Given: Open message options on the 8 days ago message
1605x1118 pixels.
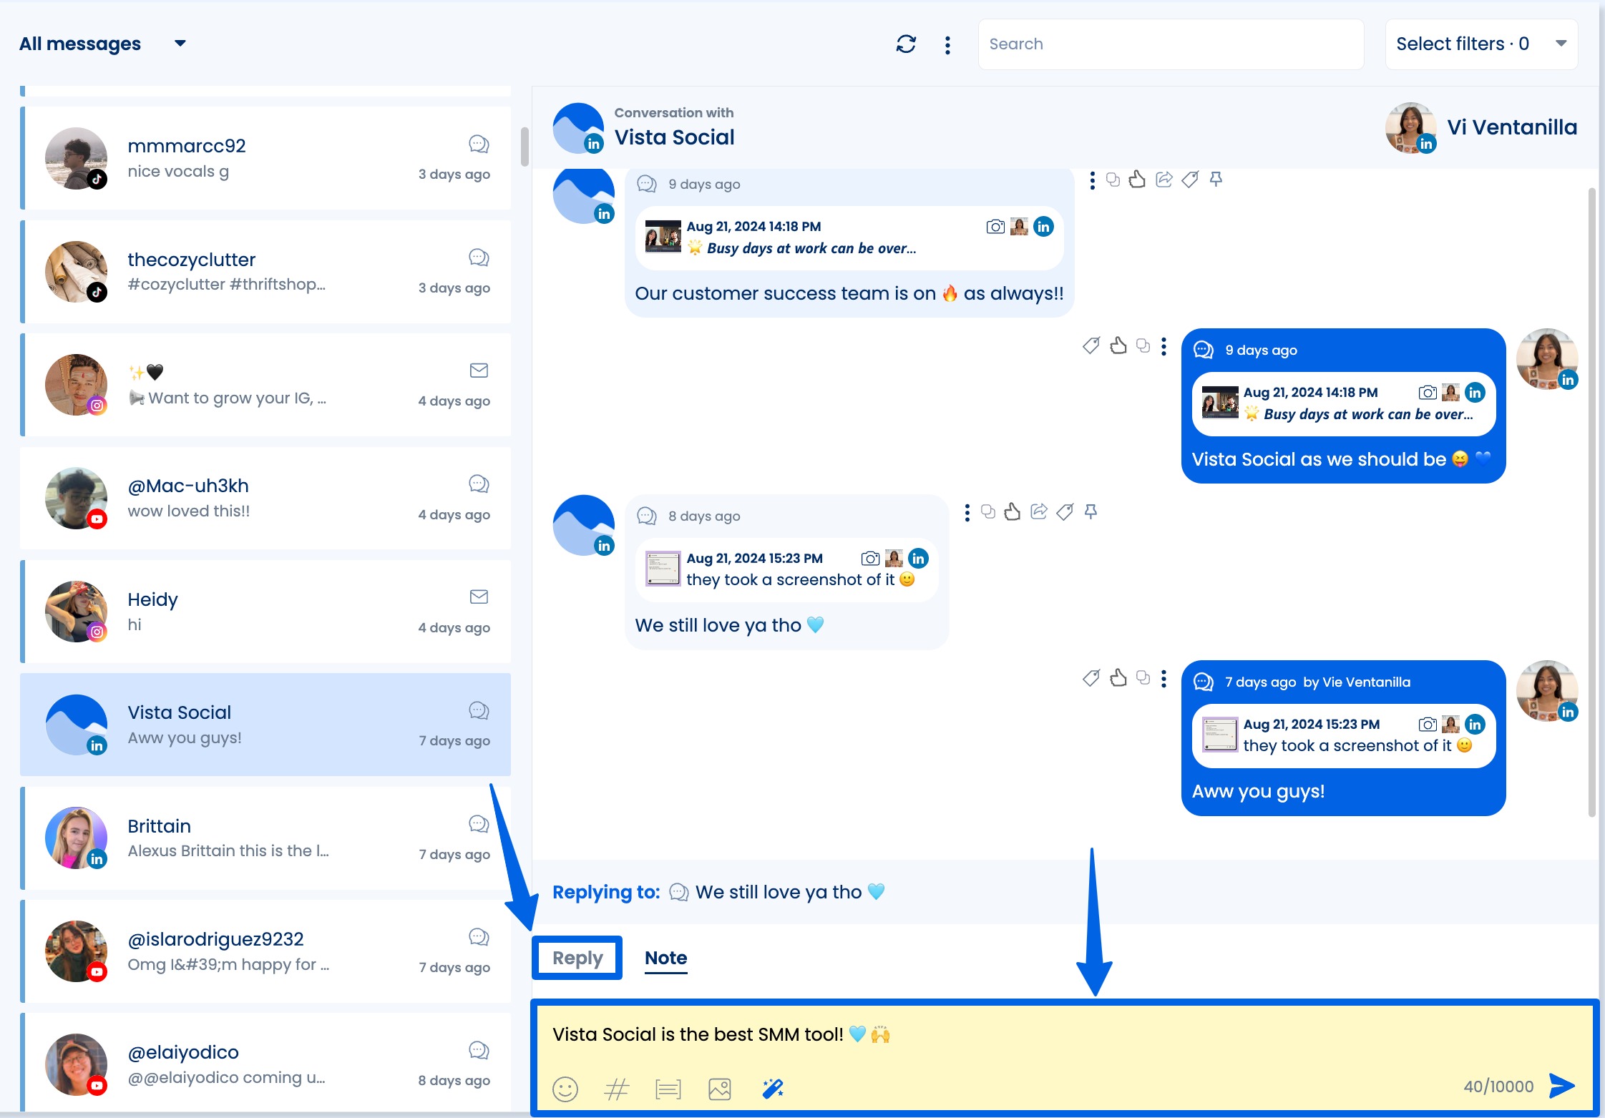Looking at the screenshot, I should coord(967,512).
